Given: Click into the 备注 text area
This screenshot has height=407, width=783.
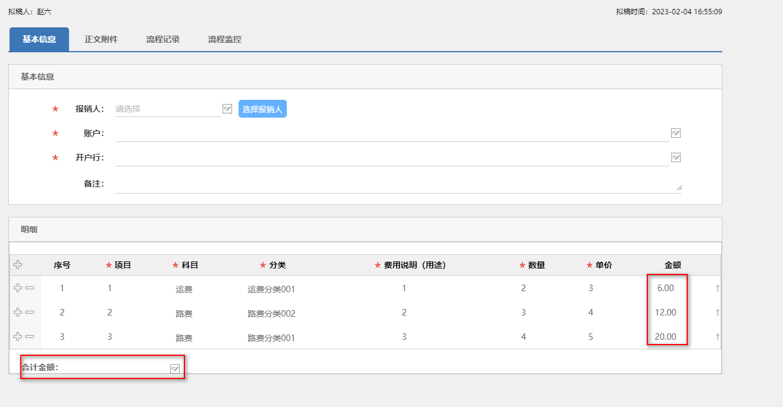Looking at the screenshot, I should coord(393,184).
